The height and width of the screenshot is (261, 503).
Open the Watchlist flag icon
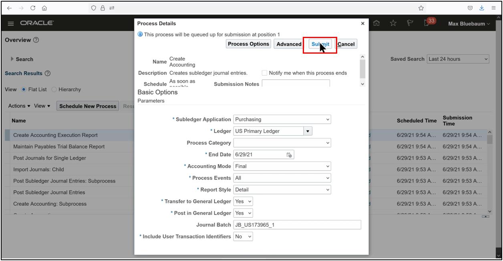tap(410, 23)
